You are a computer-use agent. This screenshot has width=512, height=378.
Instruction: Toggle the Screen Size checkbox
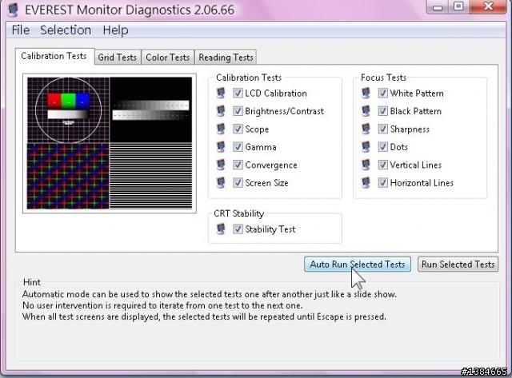(238, 183)
